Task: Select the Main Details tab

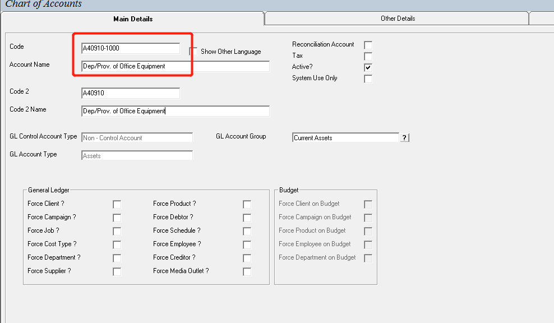Action: (133, 19)
